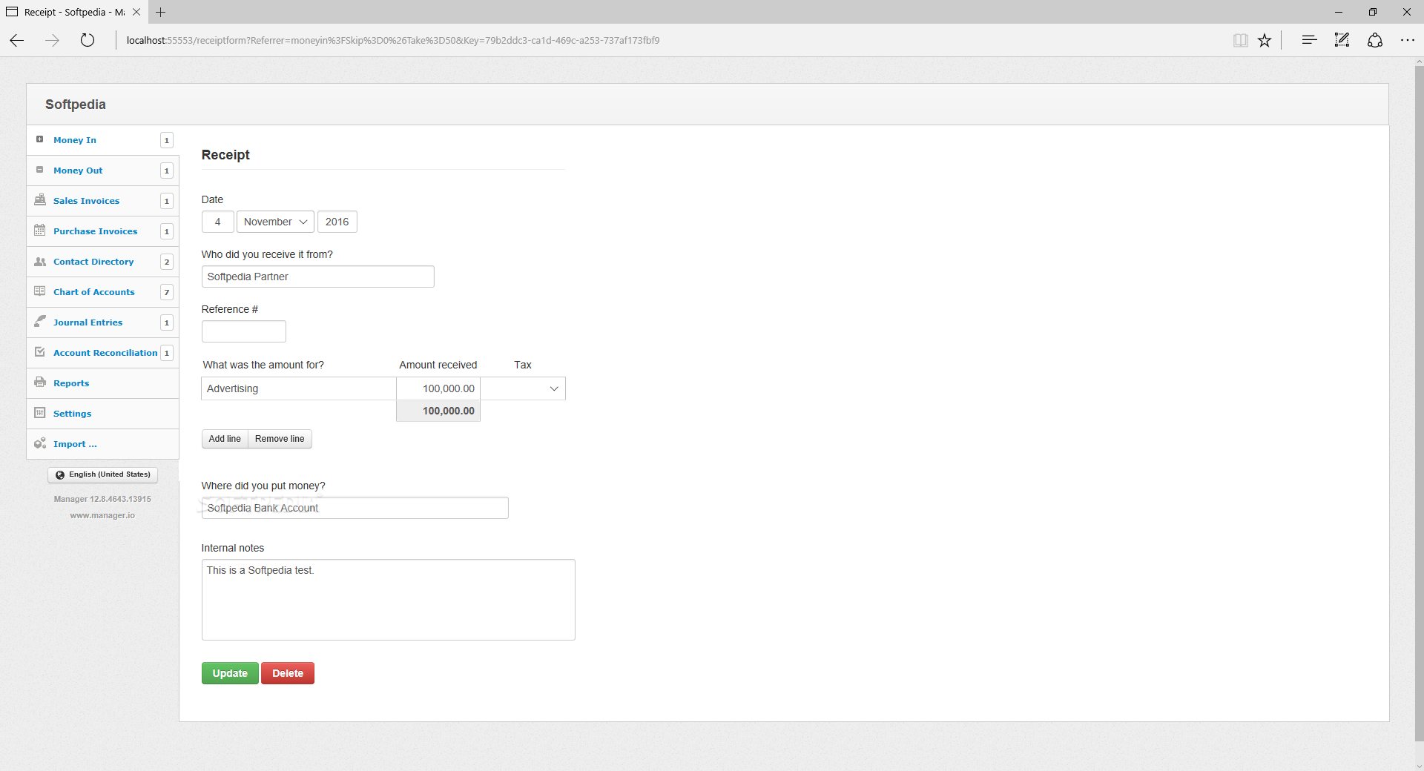
Task: Open Account Reconciliation
Action: 105,353
